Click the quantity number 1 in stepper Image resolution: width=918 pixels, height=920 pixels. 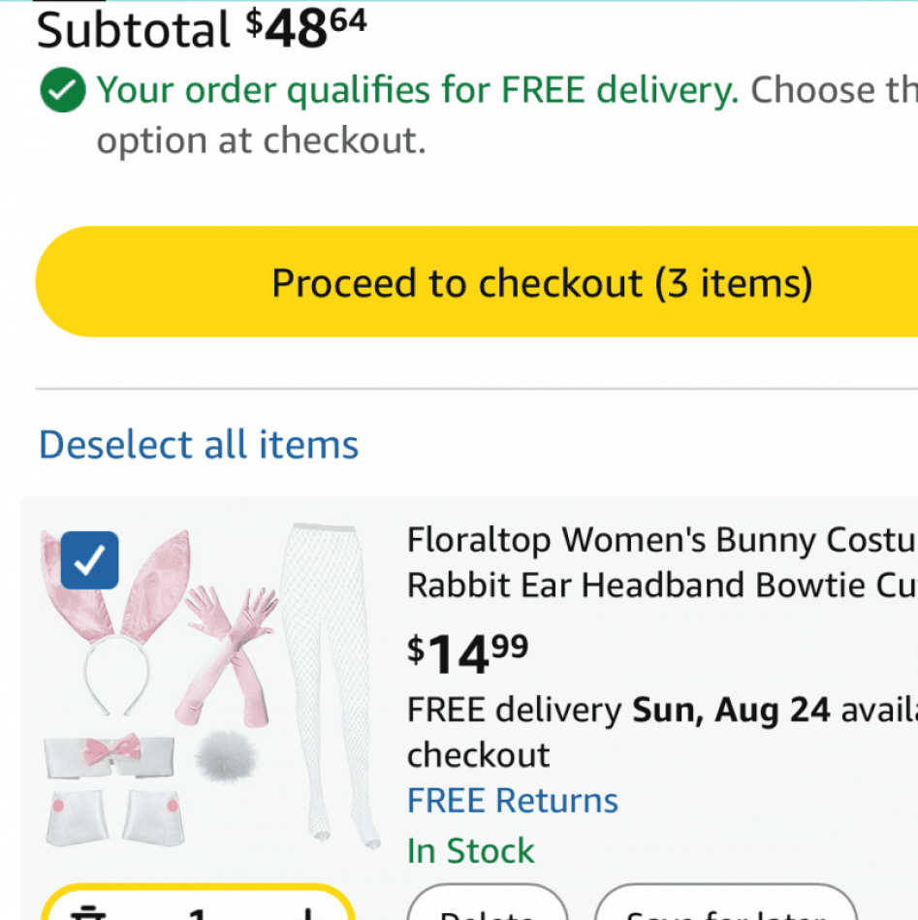tap(198, 914)
